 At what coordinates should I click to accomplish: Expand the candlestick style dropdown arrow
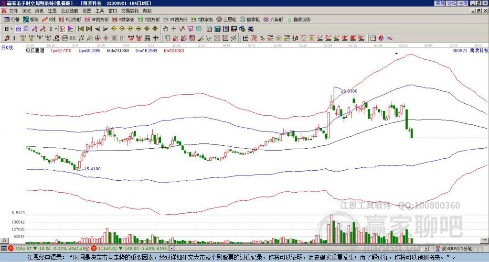click(x=56, y=29)
